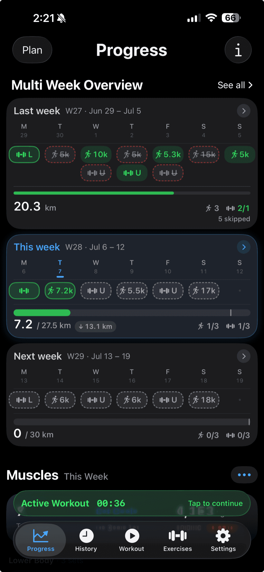Expand This week details with blue chevron
Image resolution: width=264 pixels, height=572 pixels.
point(244,247)
